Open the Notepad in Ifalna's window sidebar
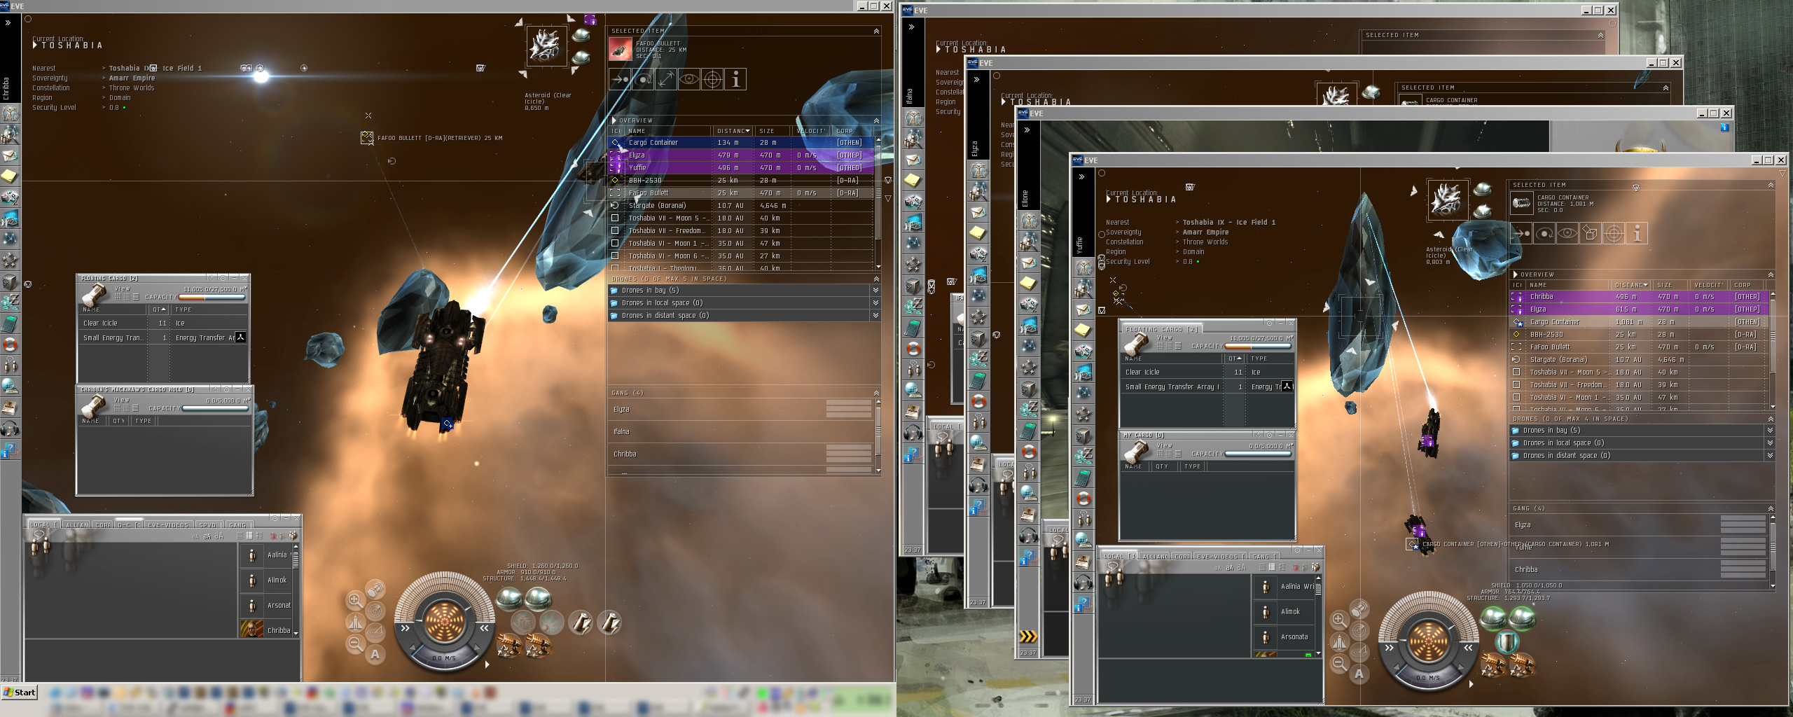The image size is (1793, 717). (x=913, y=181)
